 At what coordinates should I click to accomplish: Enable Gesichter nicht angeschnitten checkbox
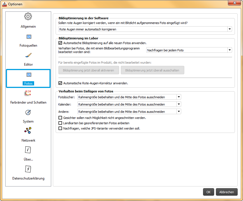(60, 118)
